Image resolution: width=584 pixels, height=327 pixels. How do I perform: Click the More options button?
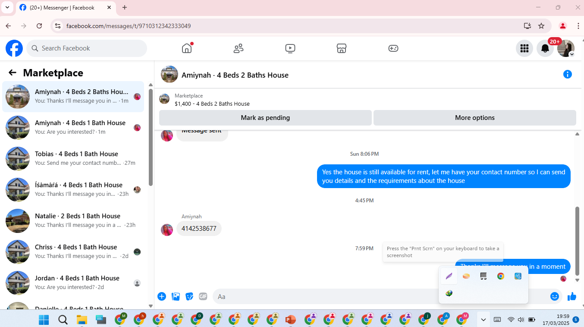(475, 118)
